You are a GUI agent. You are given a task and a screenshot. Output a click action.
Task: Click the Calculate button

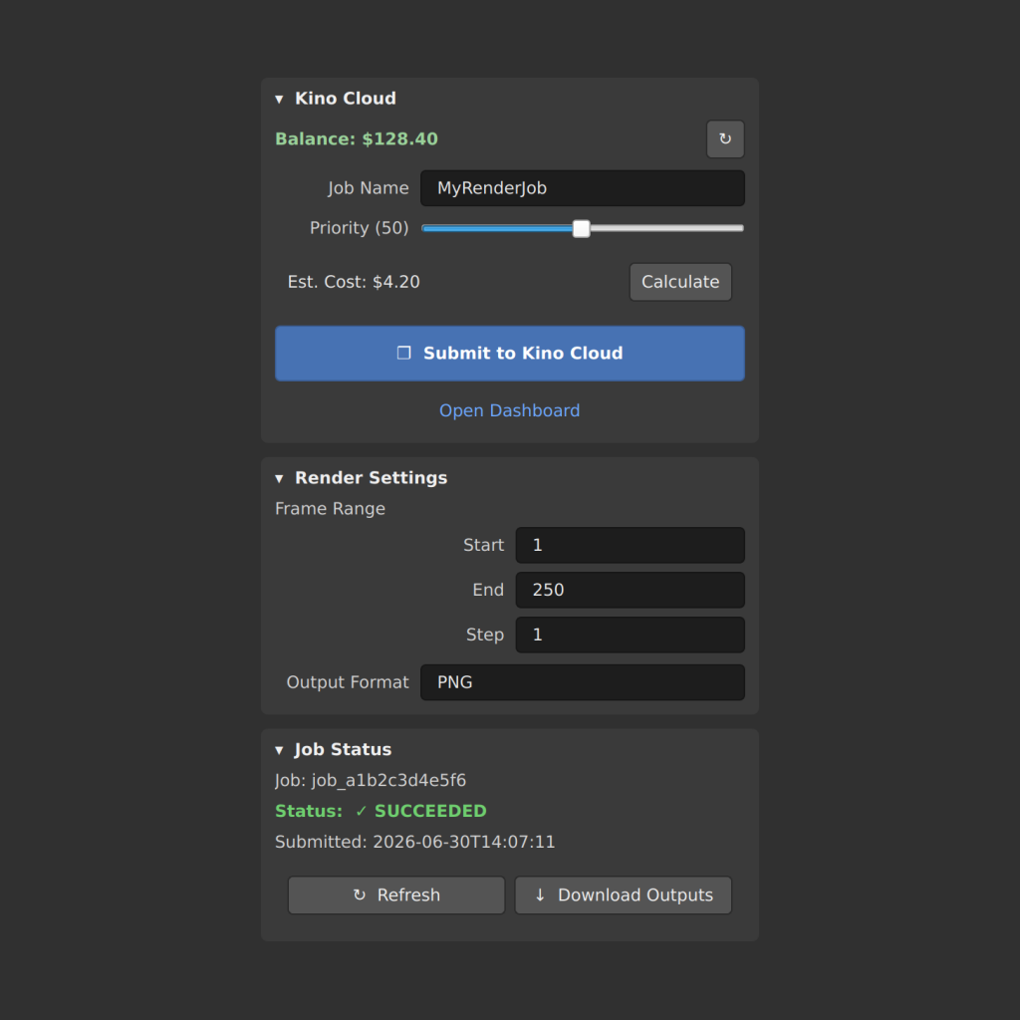click(680, 282)
